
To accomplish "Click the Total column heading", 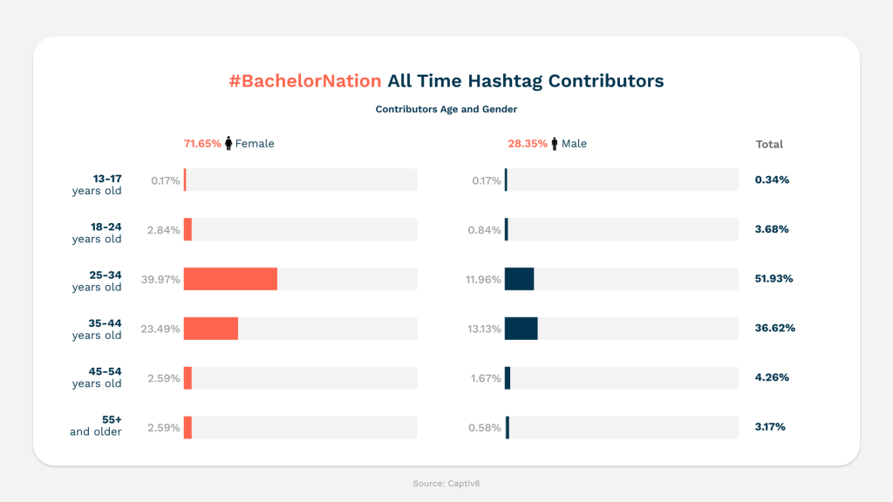I will coord(769,144).
